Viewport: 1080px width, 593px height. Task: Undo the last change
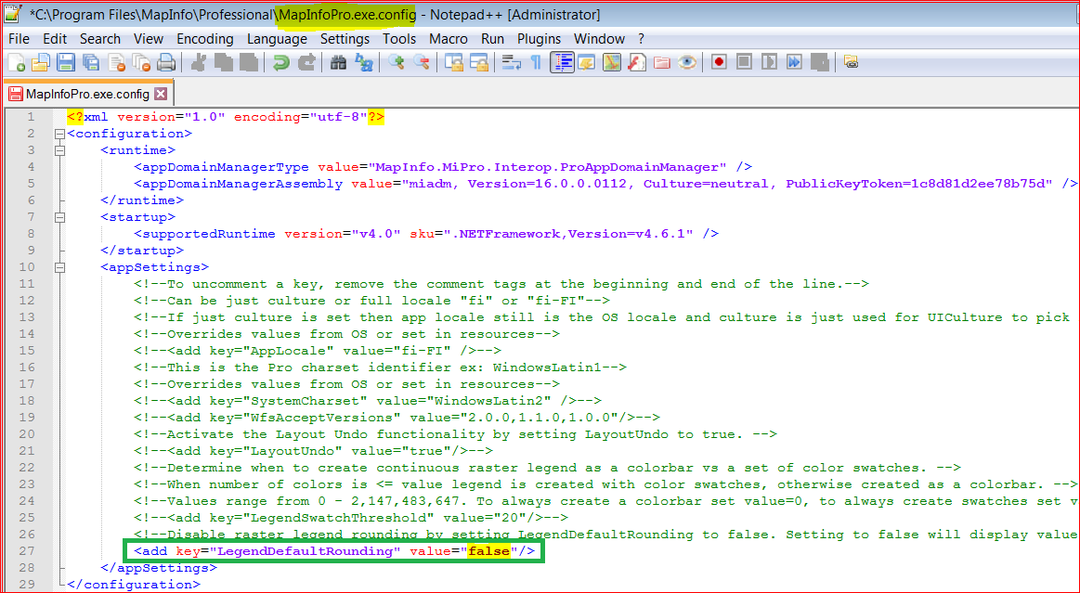coord(279,62)
